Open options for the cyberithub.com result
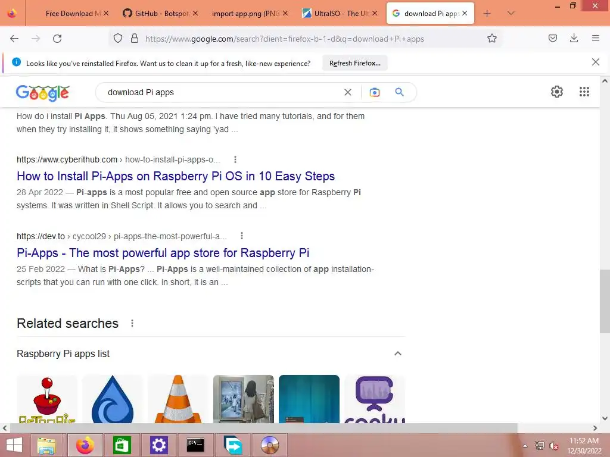Screen dimensions: 610x457 point(235,159)
